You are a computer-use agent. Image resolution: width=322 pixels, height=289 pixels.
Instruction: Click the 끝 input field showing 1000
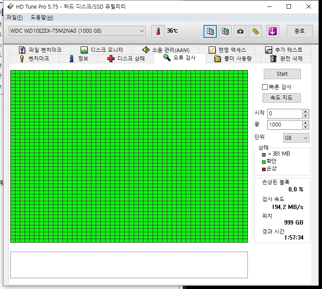click(x=284, y=125)
